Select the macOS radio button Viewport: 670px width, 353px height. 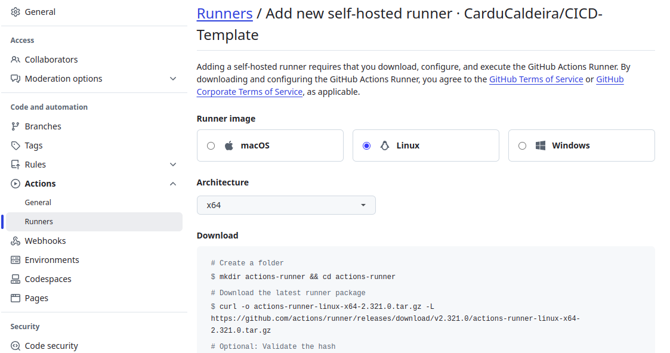pos(211,145)
